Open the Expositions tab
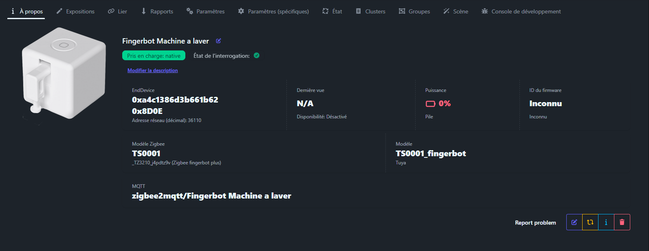The width and height of the screenshot is (649, 251). click(75, 11)
